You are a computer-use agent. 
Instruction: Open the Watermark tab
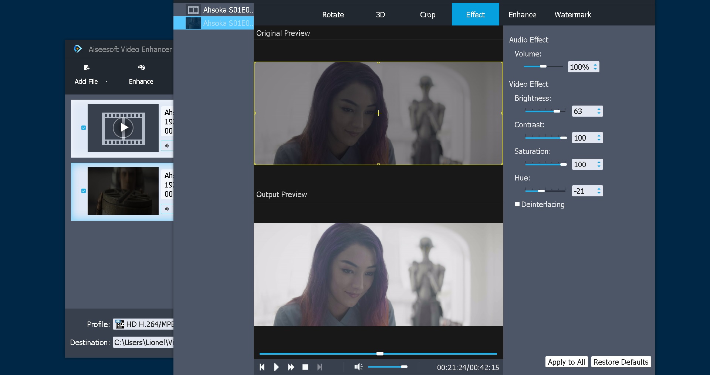click(572, 15)
